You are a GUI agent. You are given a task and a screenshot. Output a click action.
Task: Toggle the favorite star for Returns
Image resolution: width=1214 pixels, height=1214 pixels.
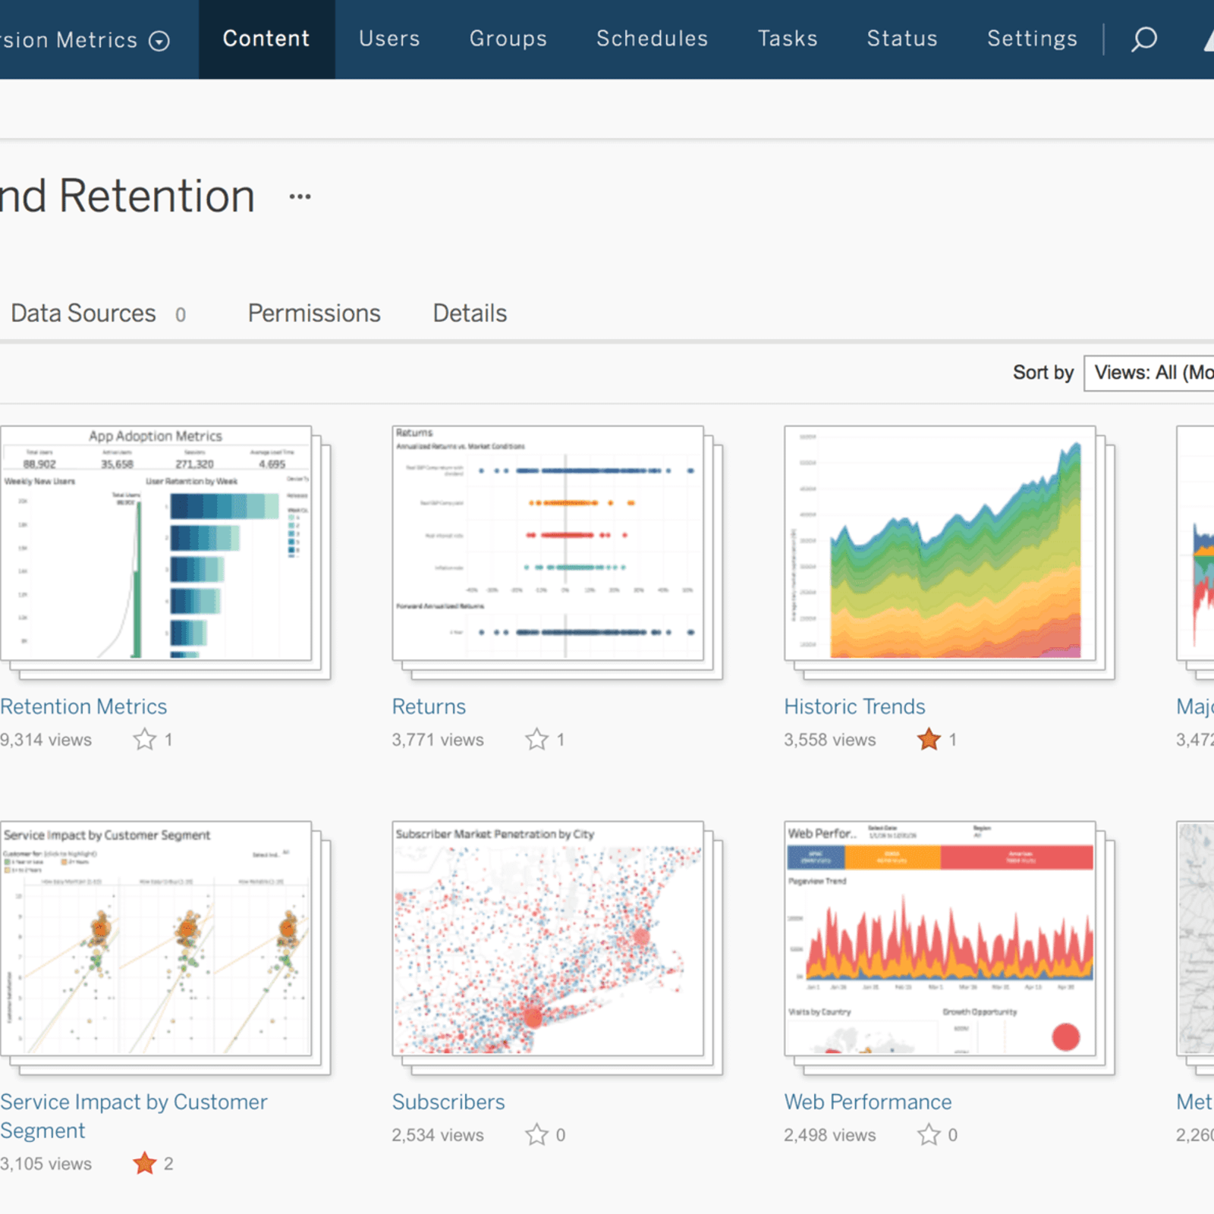pyautogui.click(x=536, y=739)
